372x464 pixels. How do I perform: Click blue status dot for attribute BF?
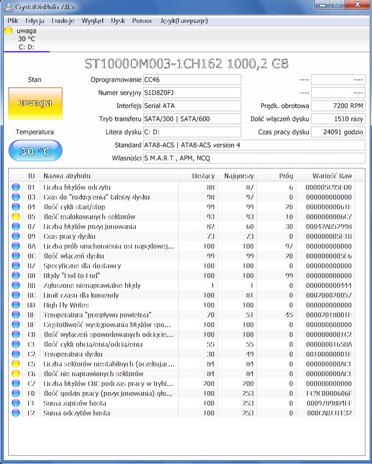click(16, 324)
